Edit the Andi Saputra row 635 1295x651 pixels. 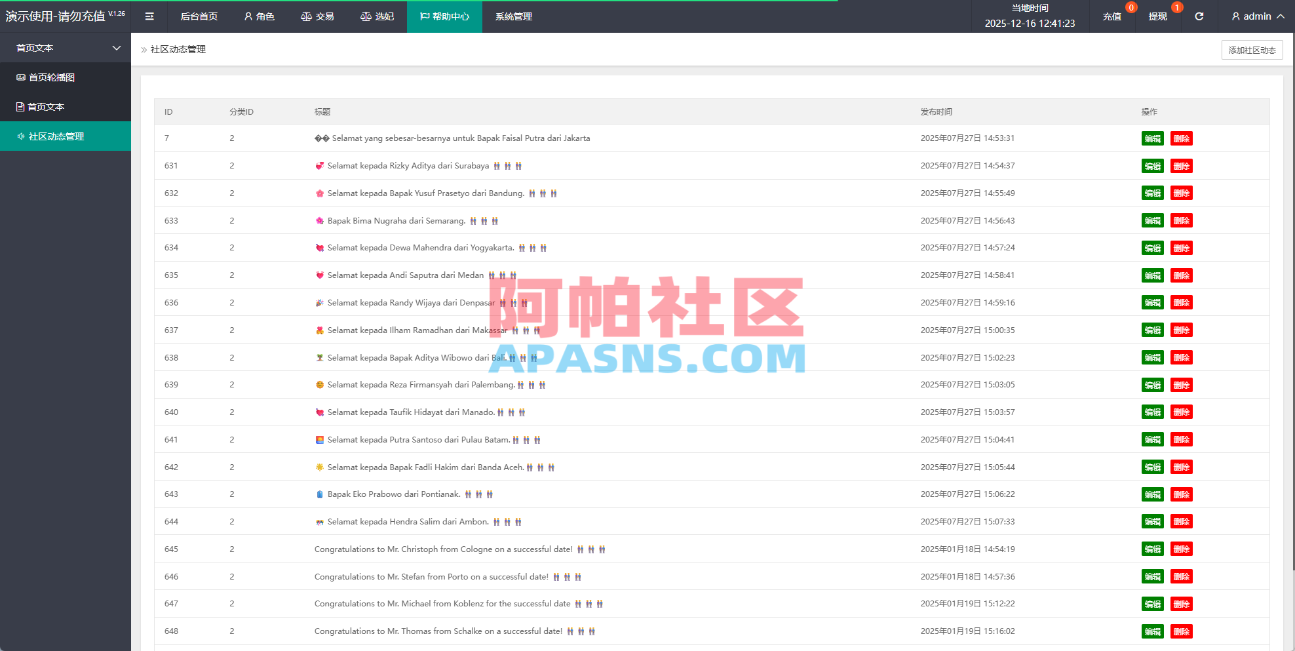coord(1153,275)
